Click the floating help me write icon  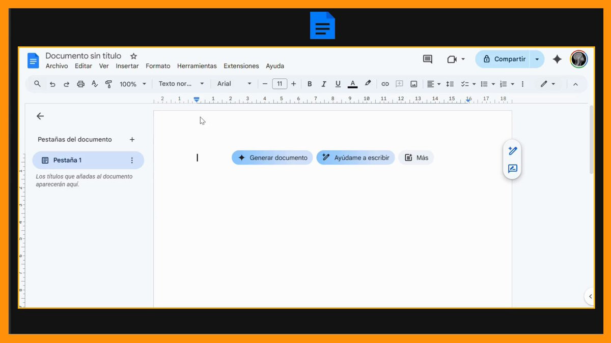[513, 151]
